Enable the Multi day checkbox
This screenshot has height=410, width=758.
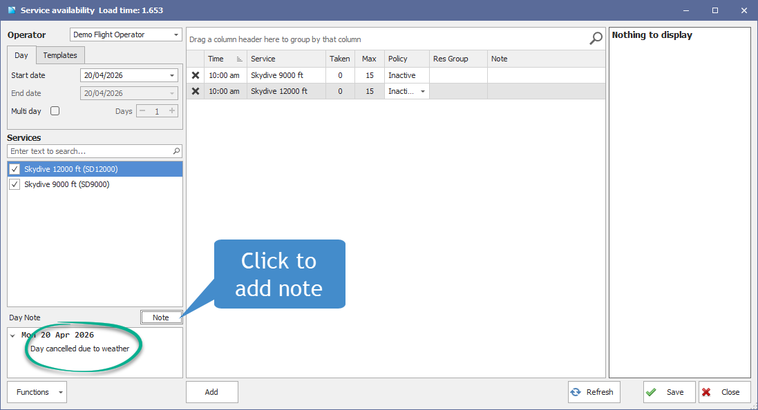(55, 111)
